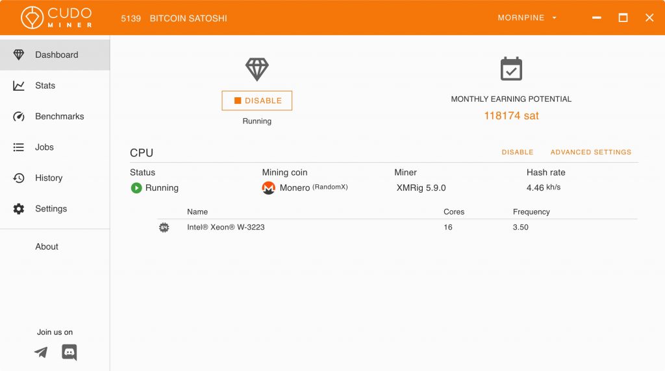Go to the Settings menu item
The height and width of the screenshot is (371, 665).
coord(55,209)
